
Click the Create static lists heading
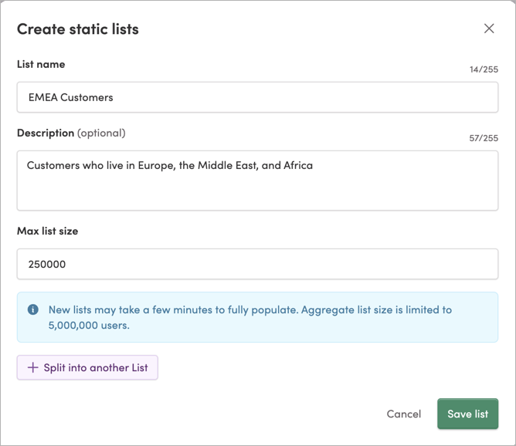coord(78,29)
